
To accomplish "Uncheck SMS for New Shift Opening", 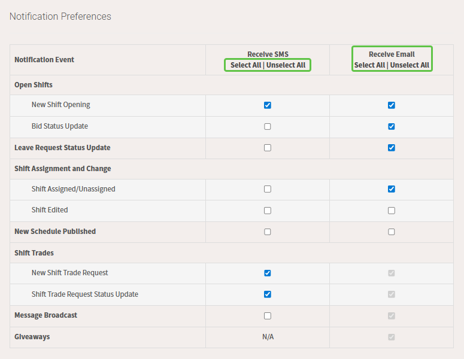I will [268, 105].
